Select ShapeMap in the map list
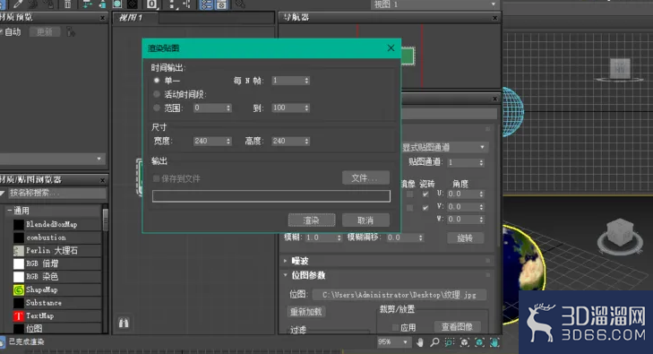The image size is (653, 354). tap(57, 289)
